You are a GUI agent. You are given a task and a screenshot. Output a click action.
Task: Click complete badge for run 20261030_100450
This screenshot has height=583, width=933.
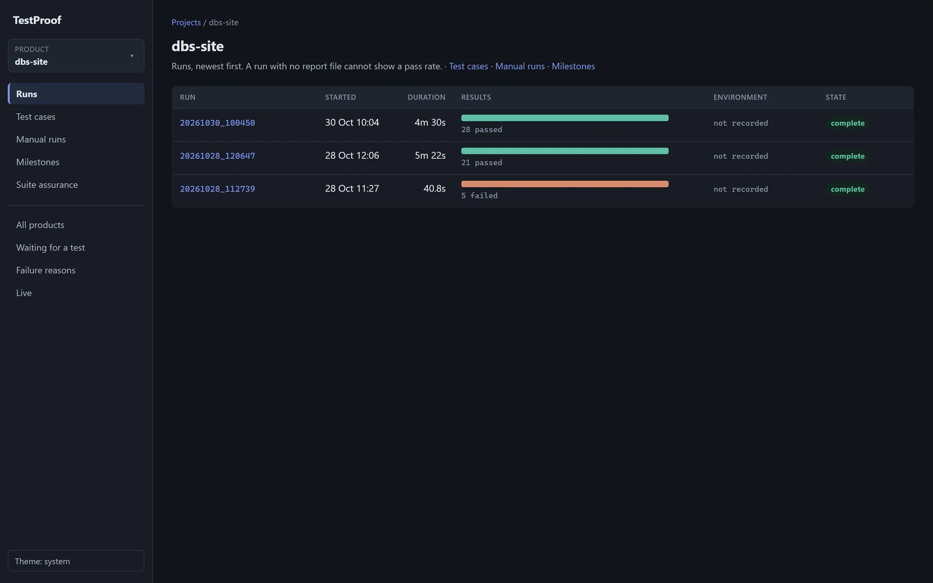pyautogui.click(x=848, y=123)
